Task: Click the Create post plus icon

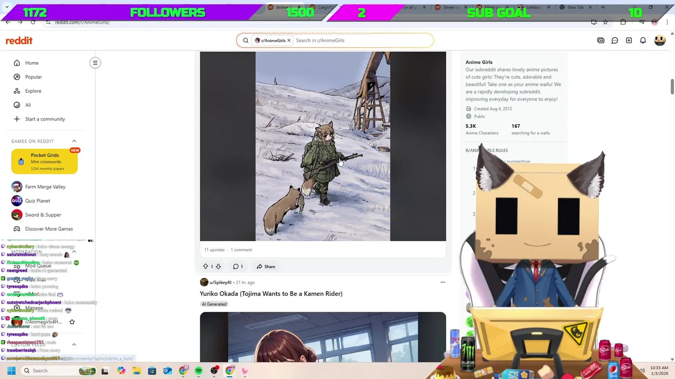Action: tap(629, 41)
